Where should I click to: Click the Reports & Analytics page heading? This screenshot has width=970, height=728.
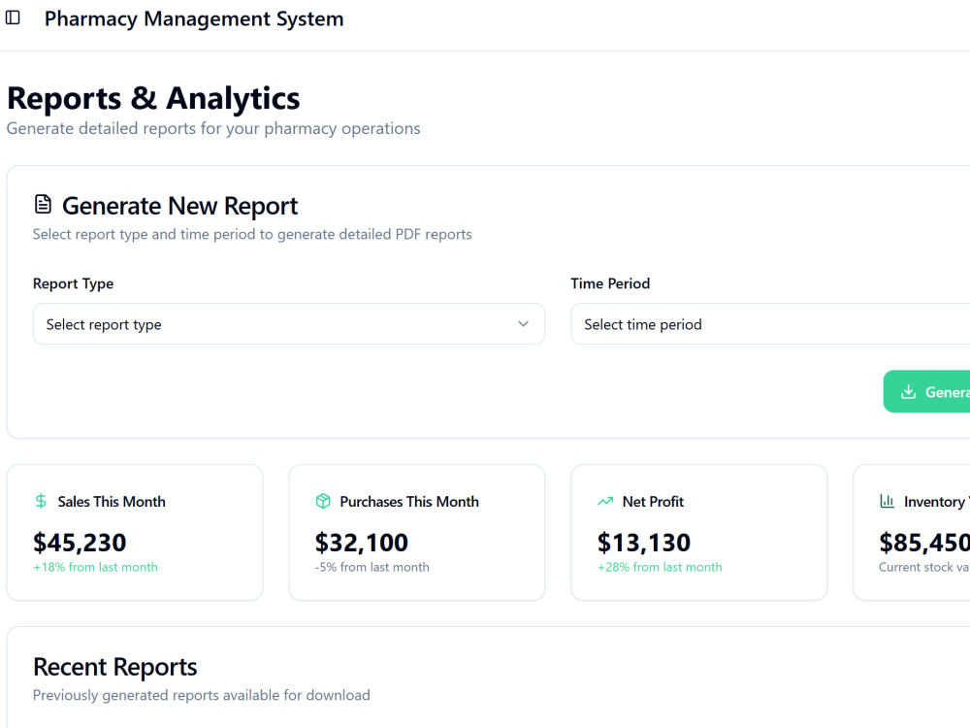(153, 98)
